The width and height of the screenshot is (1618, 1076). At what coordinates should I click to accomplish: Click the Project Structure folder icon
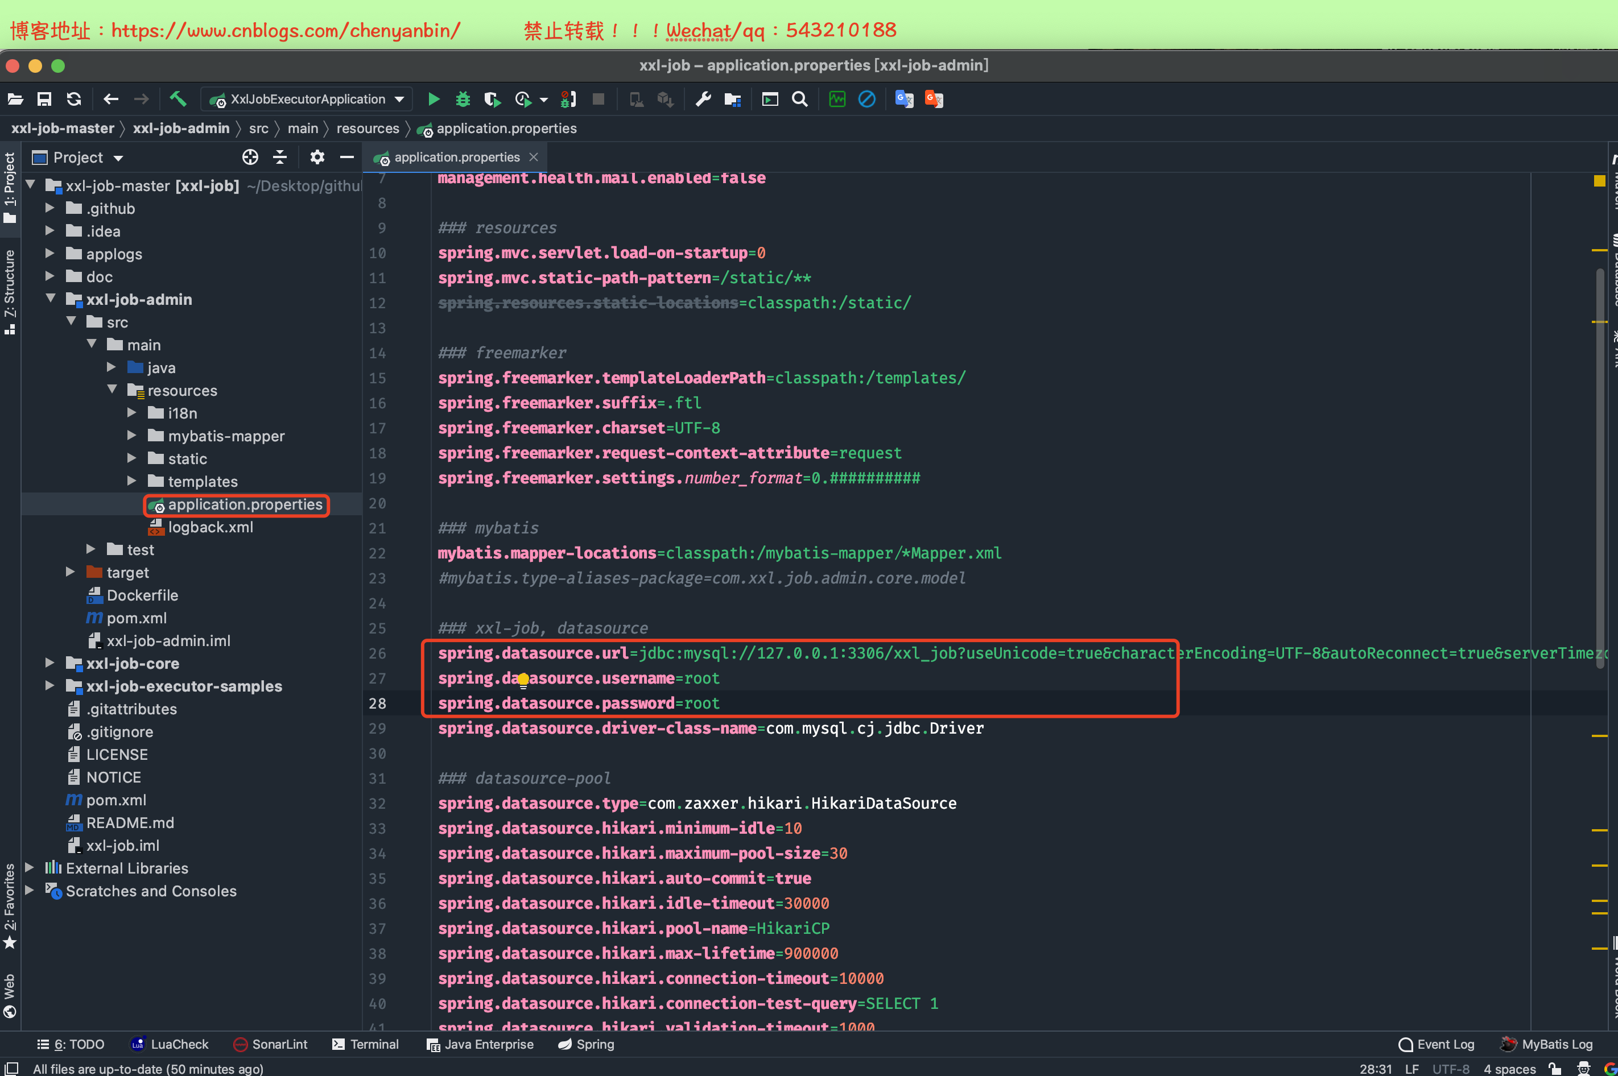click(x=732, y=100)
